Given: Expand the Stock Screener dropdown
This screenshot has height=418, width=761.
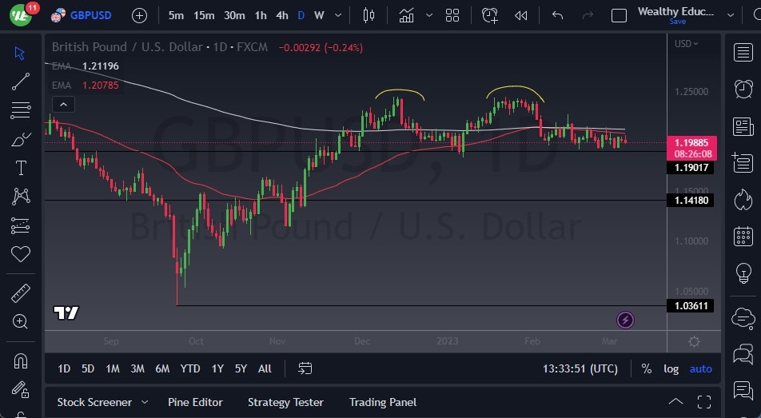Looking at the screenshot, I should point(145,402).
